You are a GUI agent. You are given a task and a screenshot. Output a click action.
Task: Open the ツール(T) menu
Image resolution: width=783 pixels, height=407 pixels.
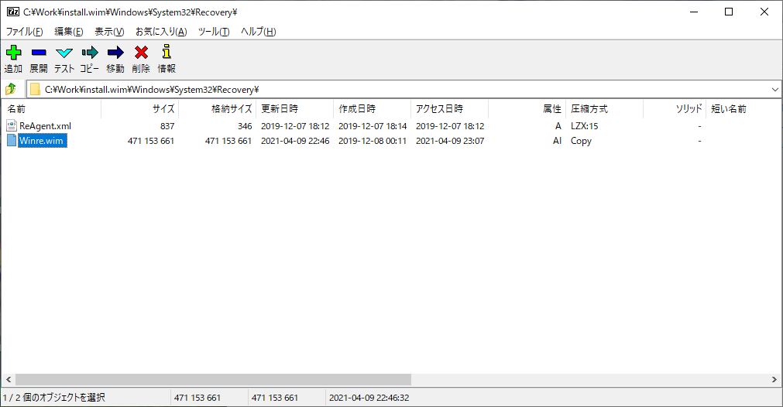pos(213,32)
